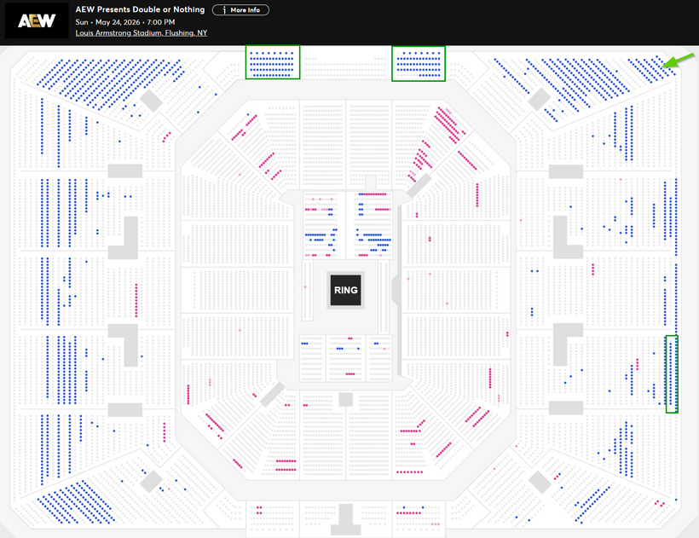
Task: Click the info icon in More Info
Action: click(x=224, y=10)
